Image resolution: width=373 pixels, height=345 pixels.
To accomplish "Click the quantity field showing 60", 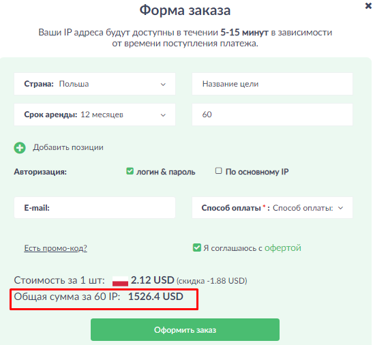I will click(272, 115).
